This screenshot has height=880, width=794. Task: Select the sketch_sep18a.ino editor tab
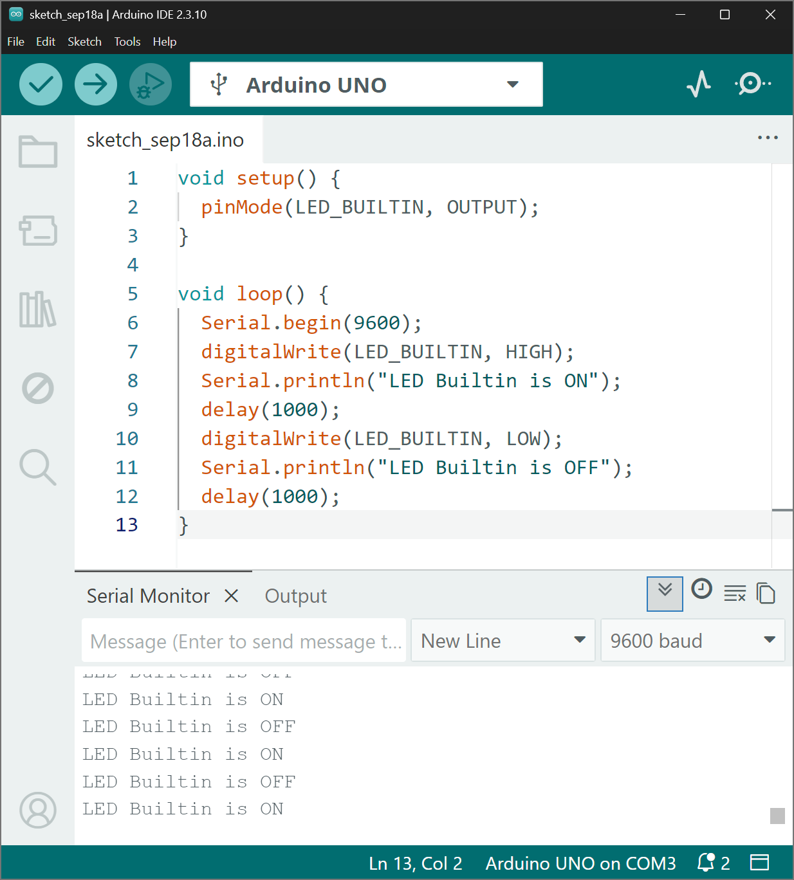click(165, 140)
